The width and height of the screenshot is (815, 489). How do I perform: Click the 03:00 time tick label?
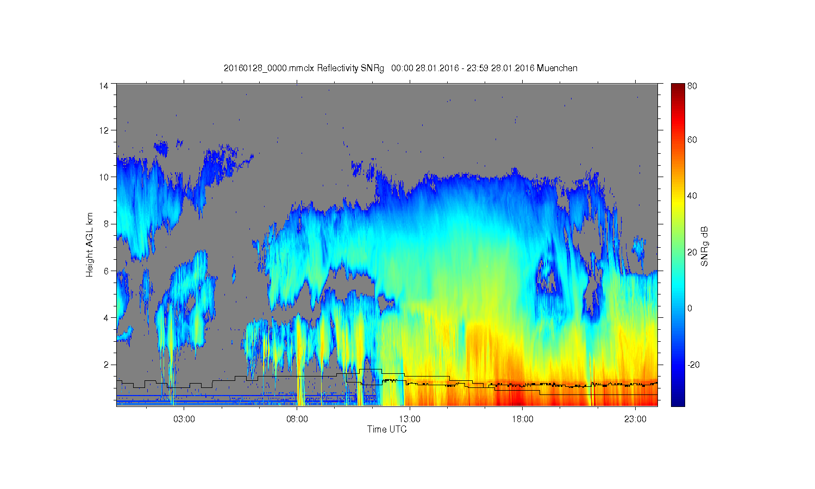(184, 419)
